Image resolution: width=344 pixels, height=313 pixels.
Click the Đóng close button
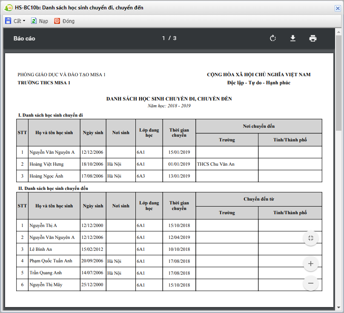tap(64, 21)
